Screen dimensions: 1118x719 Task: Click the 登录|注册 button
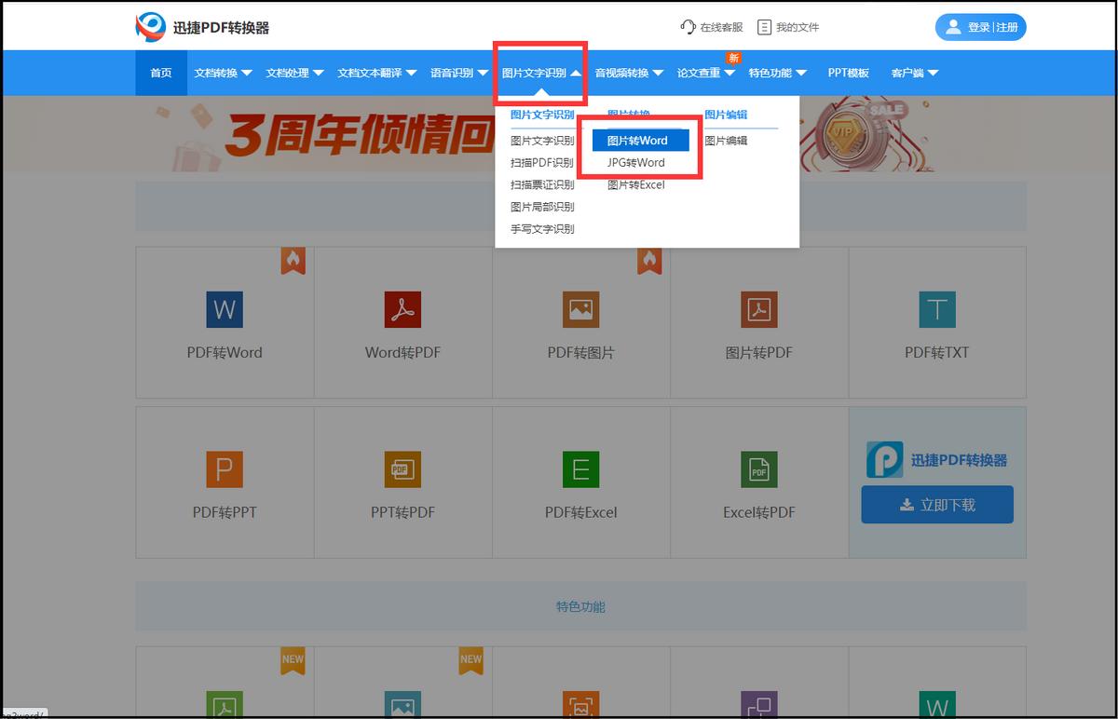pyautogui.click(x=980, y=27)
